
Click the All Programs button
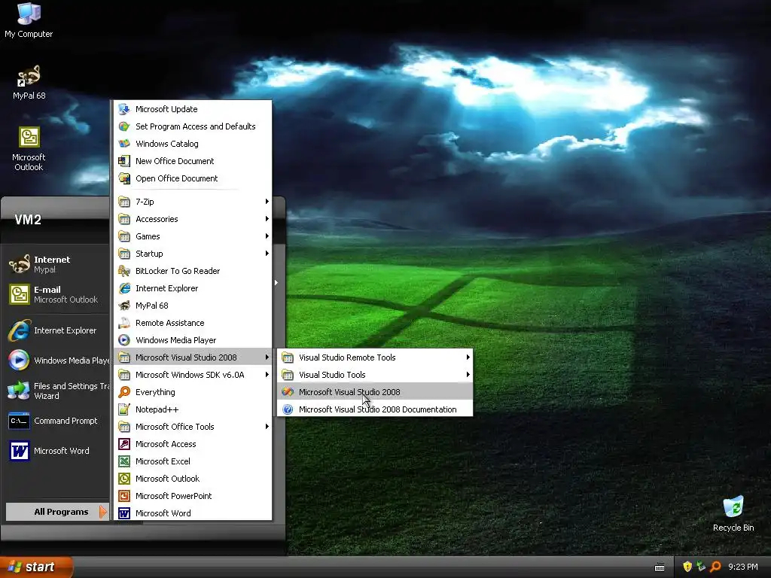pyautogui.click(x=57, y=512)
